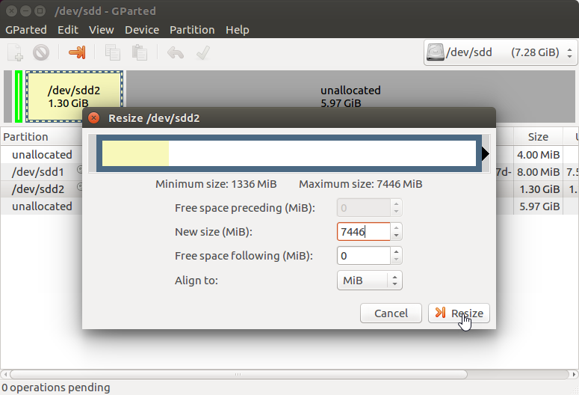Click the Undo last operation icon
Screen dimensions: 579x395
click(176, 52)
